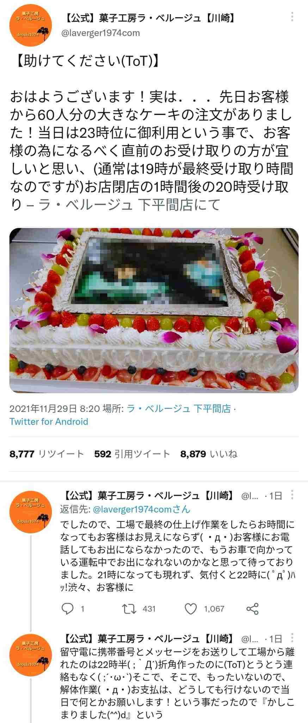This screenshot has width=308, height=723.
Task: Open profile picture of 菓子工房ラ・ベルージュ at top
Action: click(x=31, y=25)
